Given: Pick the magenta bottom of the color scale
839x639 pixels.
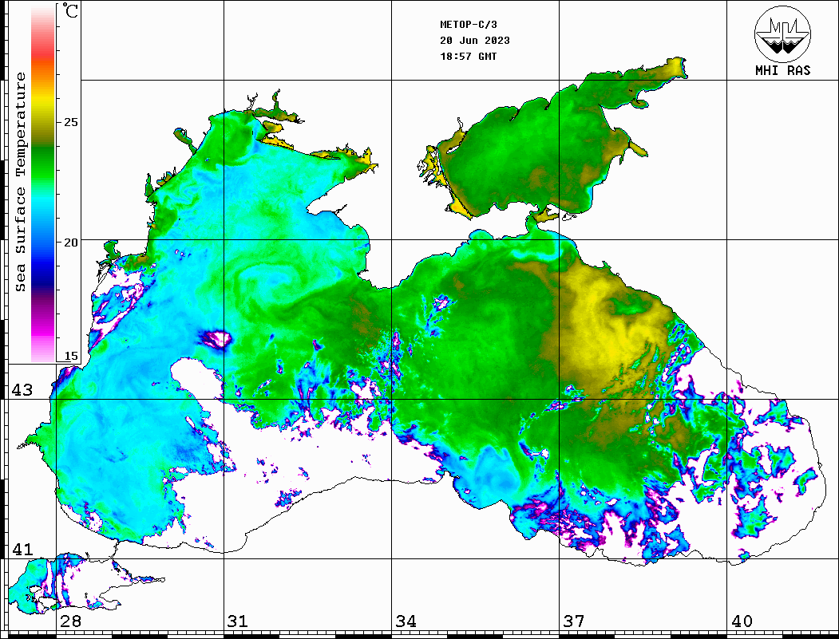Looking at the screenshot, I should [43, 334].
